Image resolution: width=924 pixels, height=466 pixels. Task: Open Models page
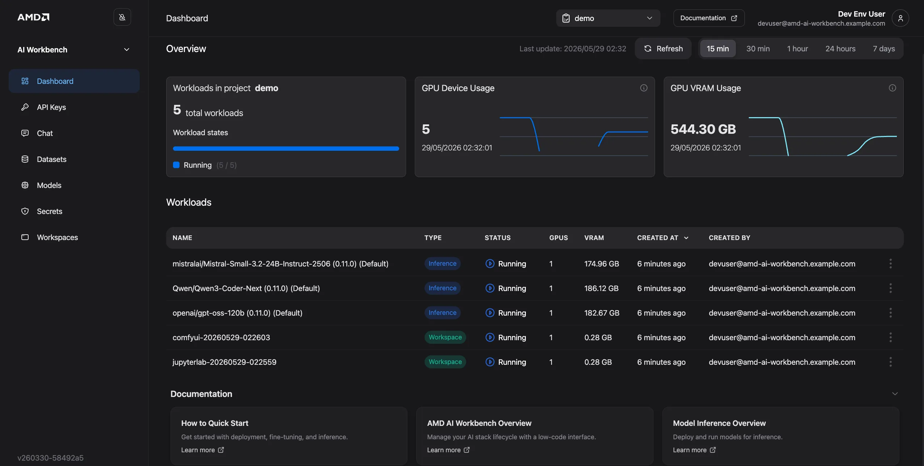coord(74,185)
